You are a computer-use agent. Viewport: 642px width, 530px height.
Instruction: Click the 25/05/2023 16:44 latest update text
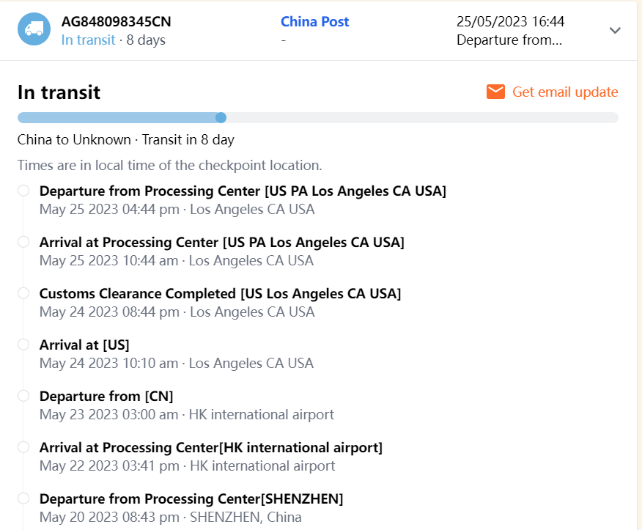point(510,22)
